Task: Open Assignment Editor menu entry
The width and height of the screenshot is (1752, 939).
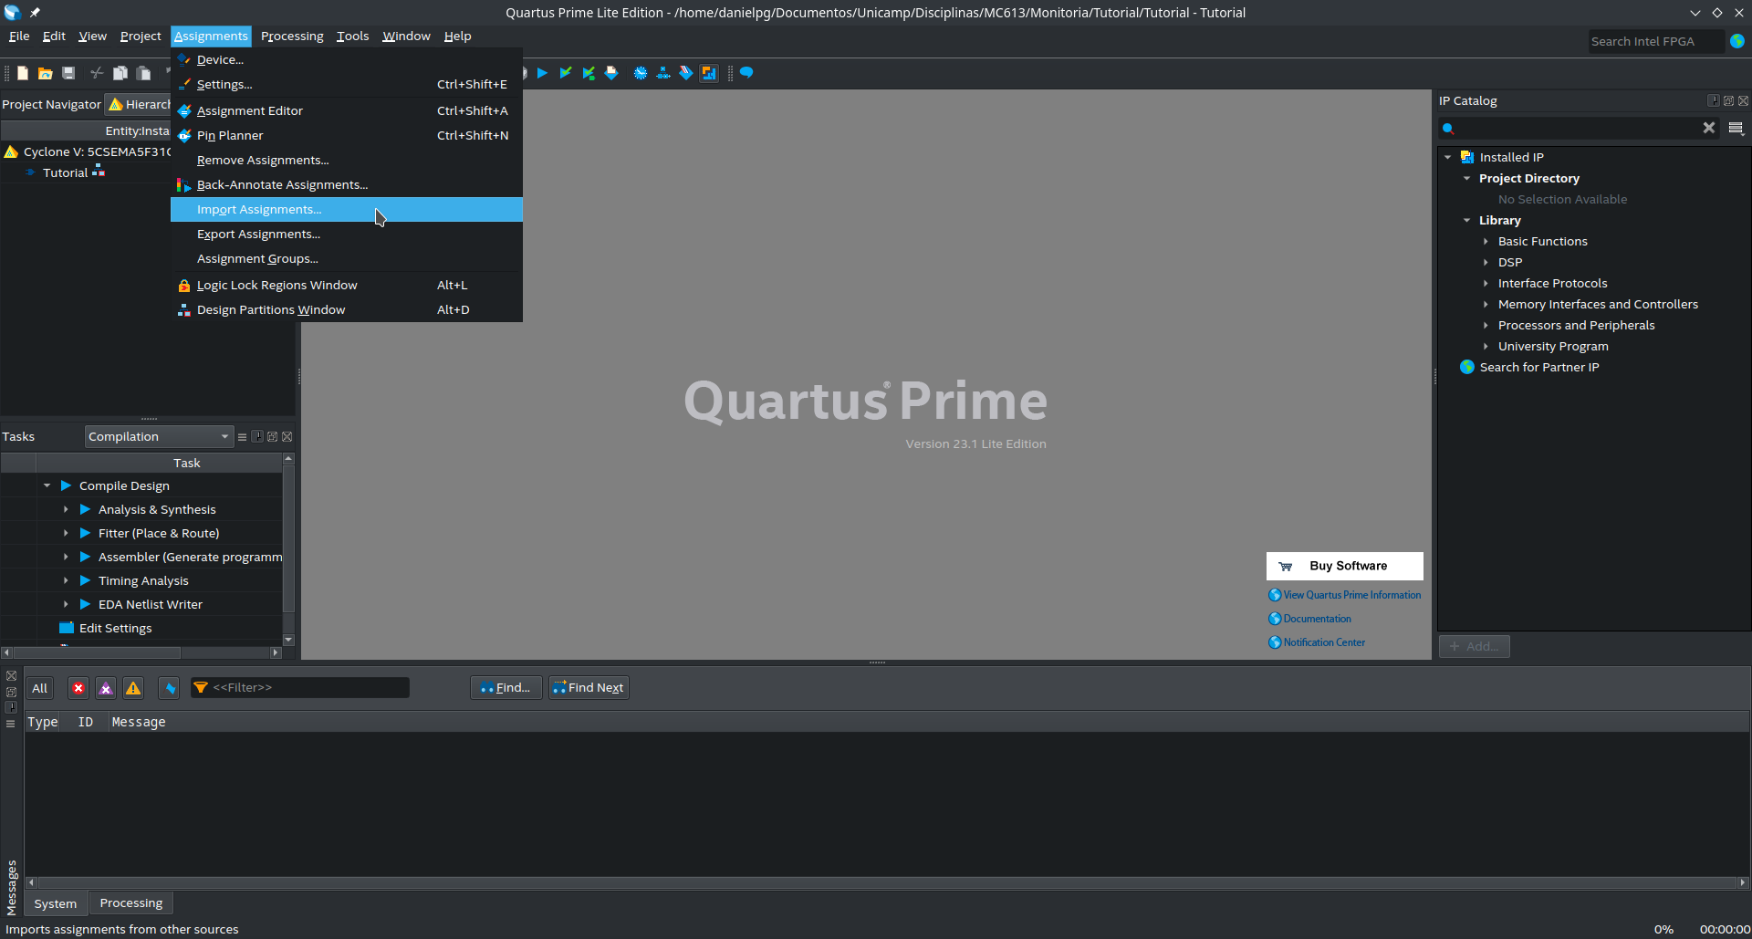Action: tap(347, 111)
